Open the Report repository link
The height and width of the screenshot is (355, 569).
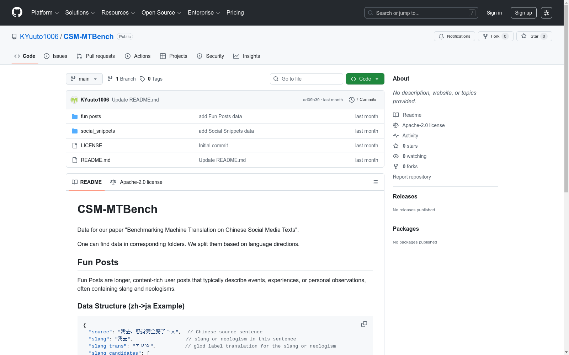coord(412,177)
